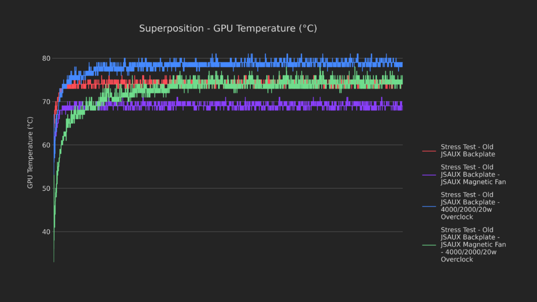Click the 70 tick label on y-axis

(47, 102)
